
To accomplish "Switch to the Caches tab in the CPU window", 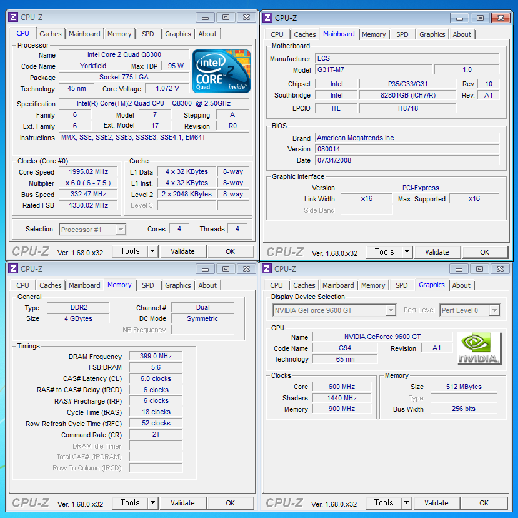I will tap(50, 34).
